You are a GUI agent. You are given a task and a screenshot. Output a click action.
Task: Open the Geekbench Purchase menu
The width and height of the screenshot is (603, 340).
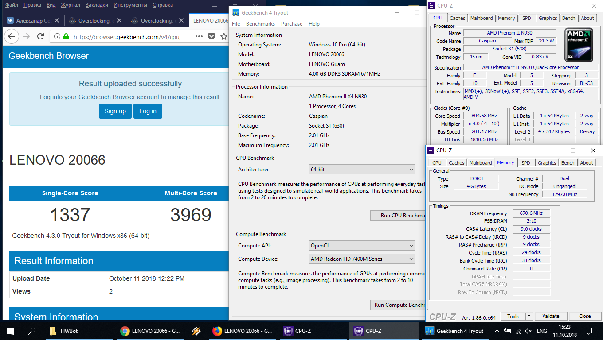pyautogui.click(x=292, y=24)
